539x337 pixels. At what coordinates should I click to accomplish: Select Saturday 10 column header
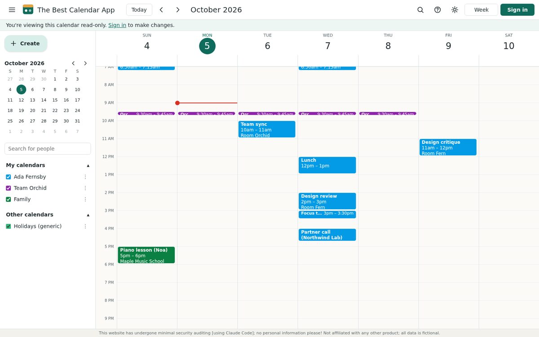point(508,43)
